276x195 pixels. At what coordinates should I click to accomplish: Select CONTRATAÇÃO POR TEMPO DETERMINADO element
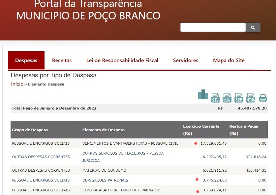point(121,190)
